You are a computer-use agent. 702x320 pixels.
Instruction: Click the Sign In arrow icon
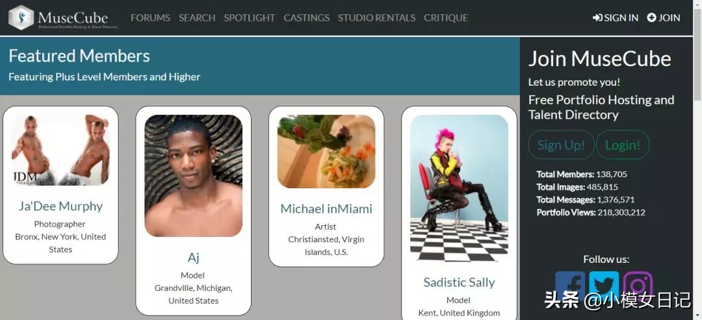pos(598,18)
